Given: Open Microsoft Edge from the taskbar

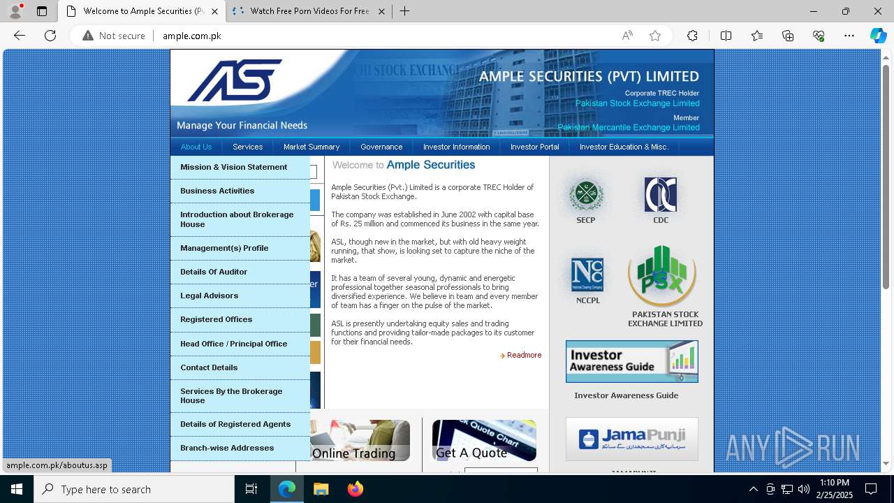Looking at the screenshot, I should [287, 489].
